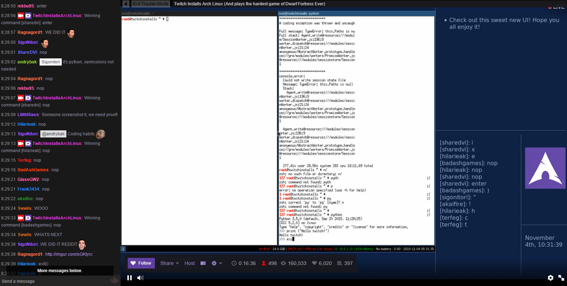Click the right terminal title root@twitchinstalls: python

(299, 14)
